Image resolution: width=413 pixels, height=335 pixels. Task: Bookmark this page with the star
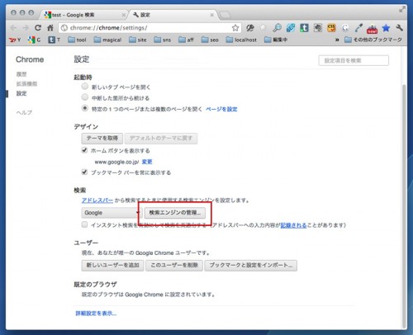click(235, 28)
